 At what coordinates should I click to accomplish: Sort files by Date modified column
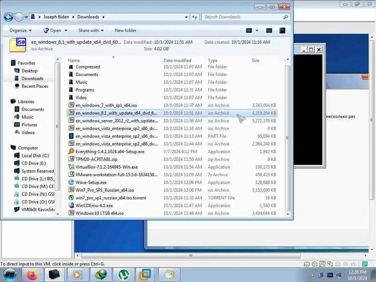pyautogui.click(x=177, y=61)
